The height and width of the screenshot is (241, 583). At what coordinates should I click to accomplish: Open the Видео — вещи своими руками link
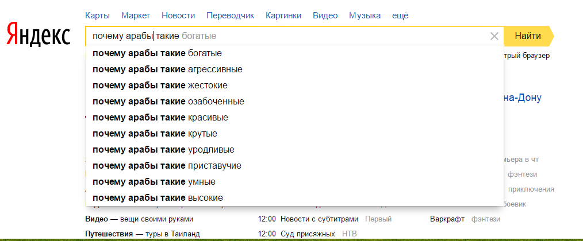(139, 219)
